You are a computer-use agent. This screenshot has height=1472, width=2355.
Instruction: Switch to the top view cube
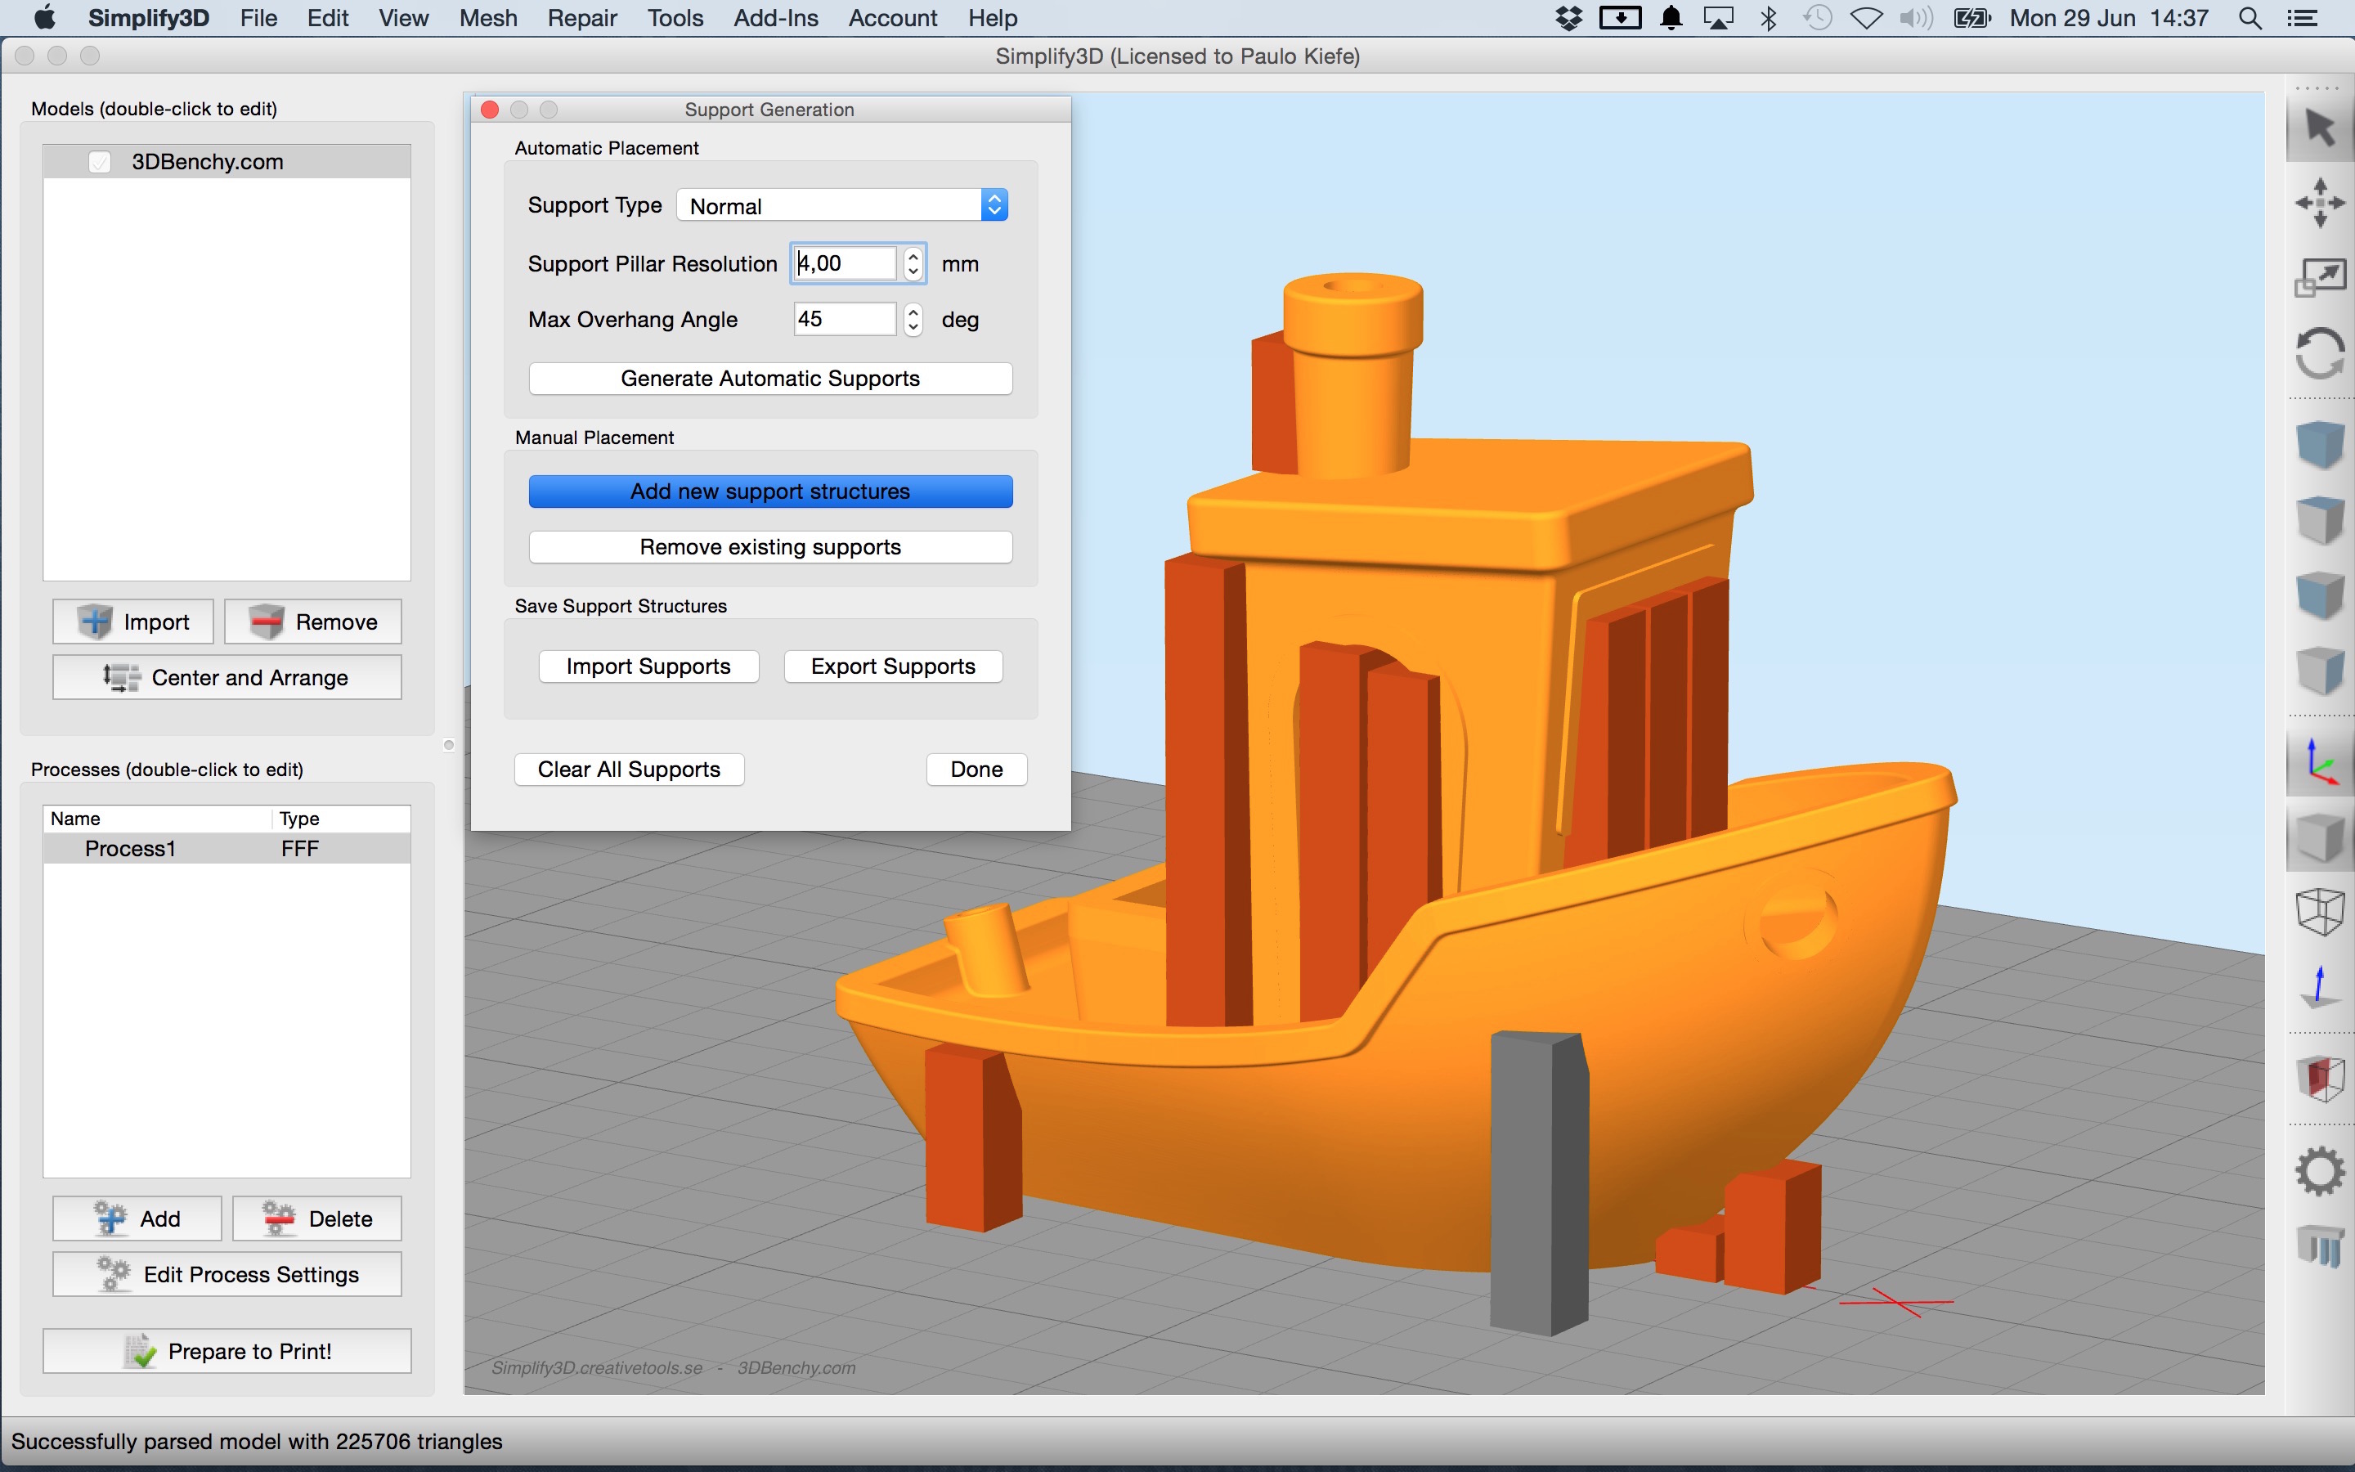pyautogui.click(x=2320, y=519)
